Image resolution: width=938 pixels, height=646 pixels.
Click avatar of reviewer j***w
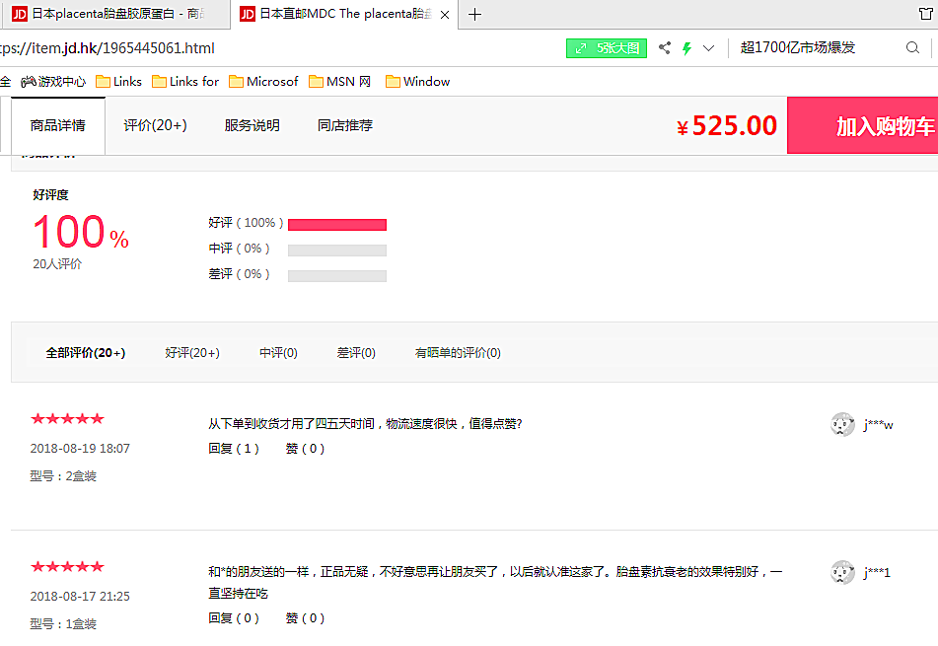[x=842, y=424]
